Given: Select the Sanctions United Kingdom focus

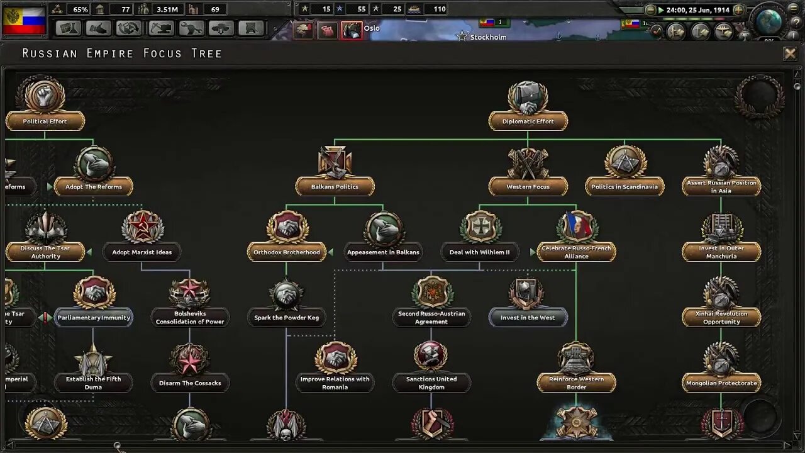Looking at the screenshot, I should [x=431, y=367].
